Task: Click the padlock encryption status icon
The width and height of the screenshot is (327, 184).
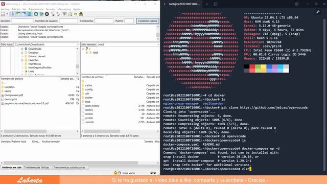Action: [x=115, y=173]
